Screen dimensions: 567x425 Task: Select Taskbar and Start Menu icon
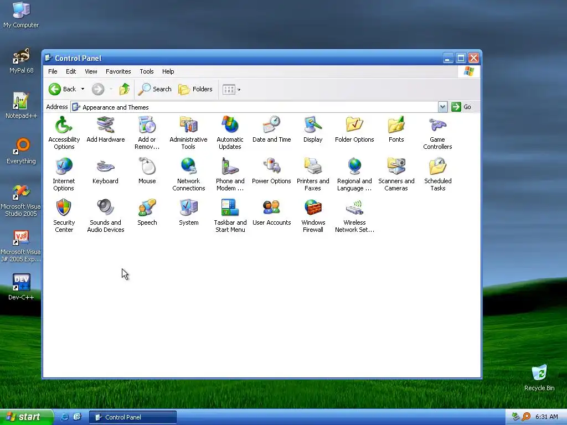tap(230, 216)
